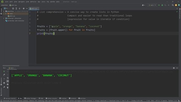
Task: Click Expand All icon in Project panel
Action: [x=16, y=8]
